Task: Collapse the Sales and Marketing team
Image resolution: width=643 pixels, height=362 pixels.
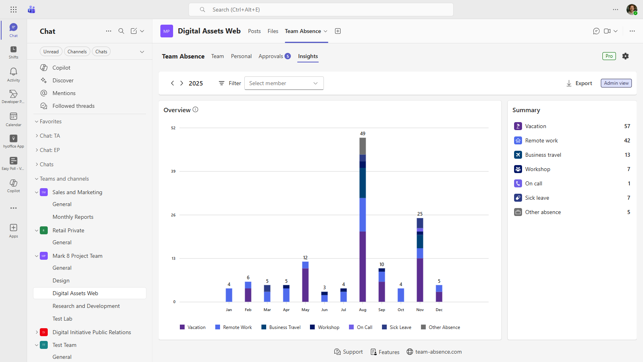Action: pos(37,192)
